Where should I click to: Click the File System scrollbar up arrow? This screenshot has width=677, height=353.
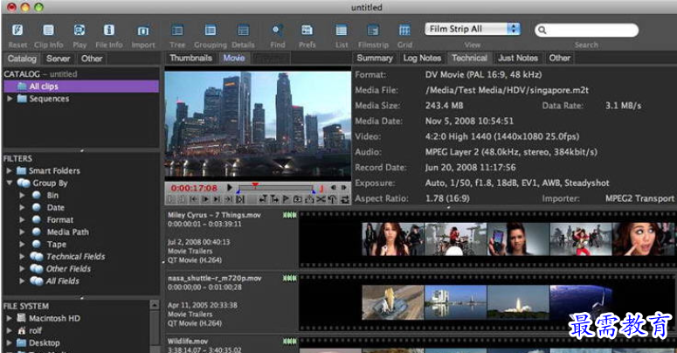pyautogui.click(x=154, y=305)
